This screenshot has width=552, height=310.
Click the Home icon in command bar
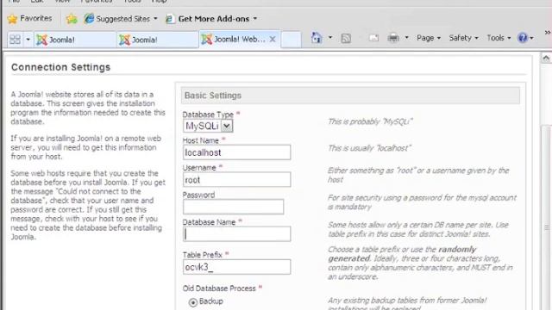[317, 38]
